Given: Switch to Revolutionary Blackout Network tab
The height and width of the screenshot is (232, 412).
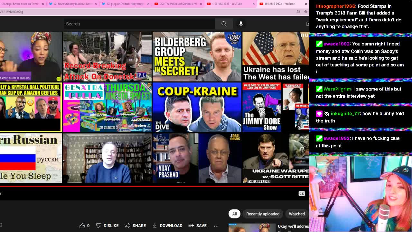Looking at the screenshot, I should (x=72, y=4).
